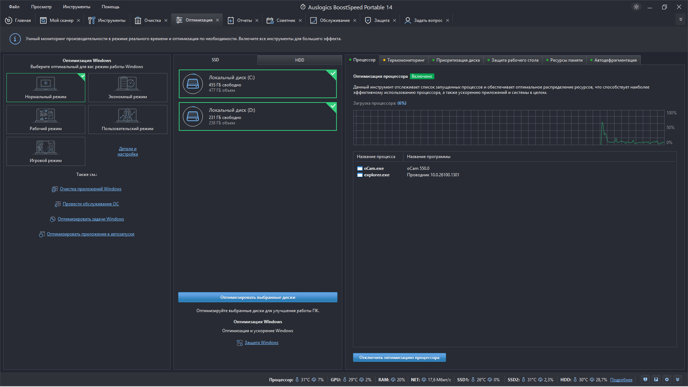
Task: Select the Процессор monitoring tab
Action: 362,60
